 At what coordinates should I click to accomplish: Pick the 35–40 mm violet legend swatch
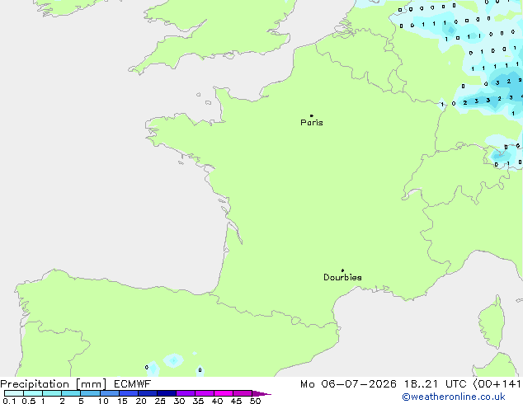(x=205, y=393)
